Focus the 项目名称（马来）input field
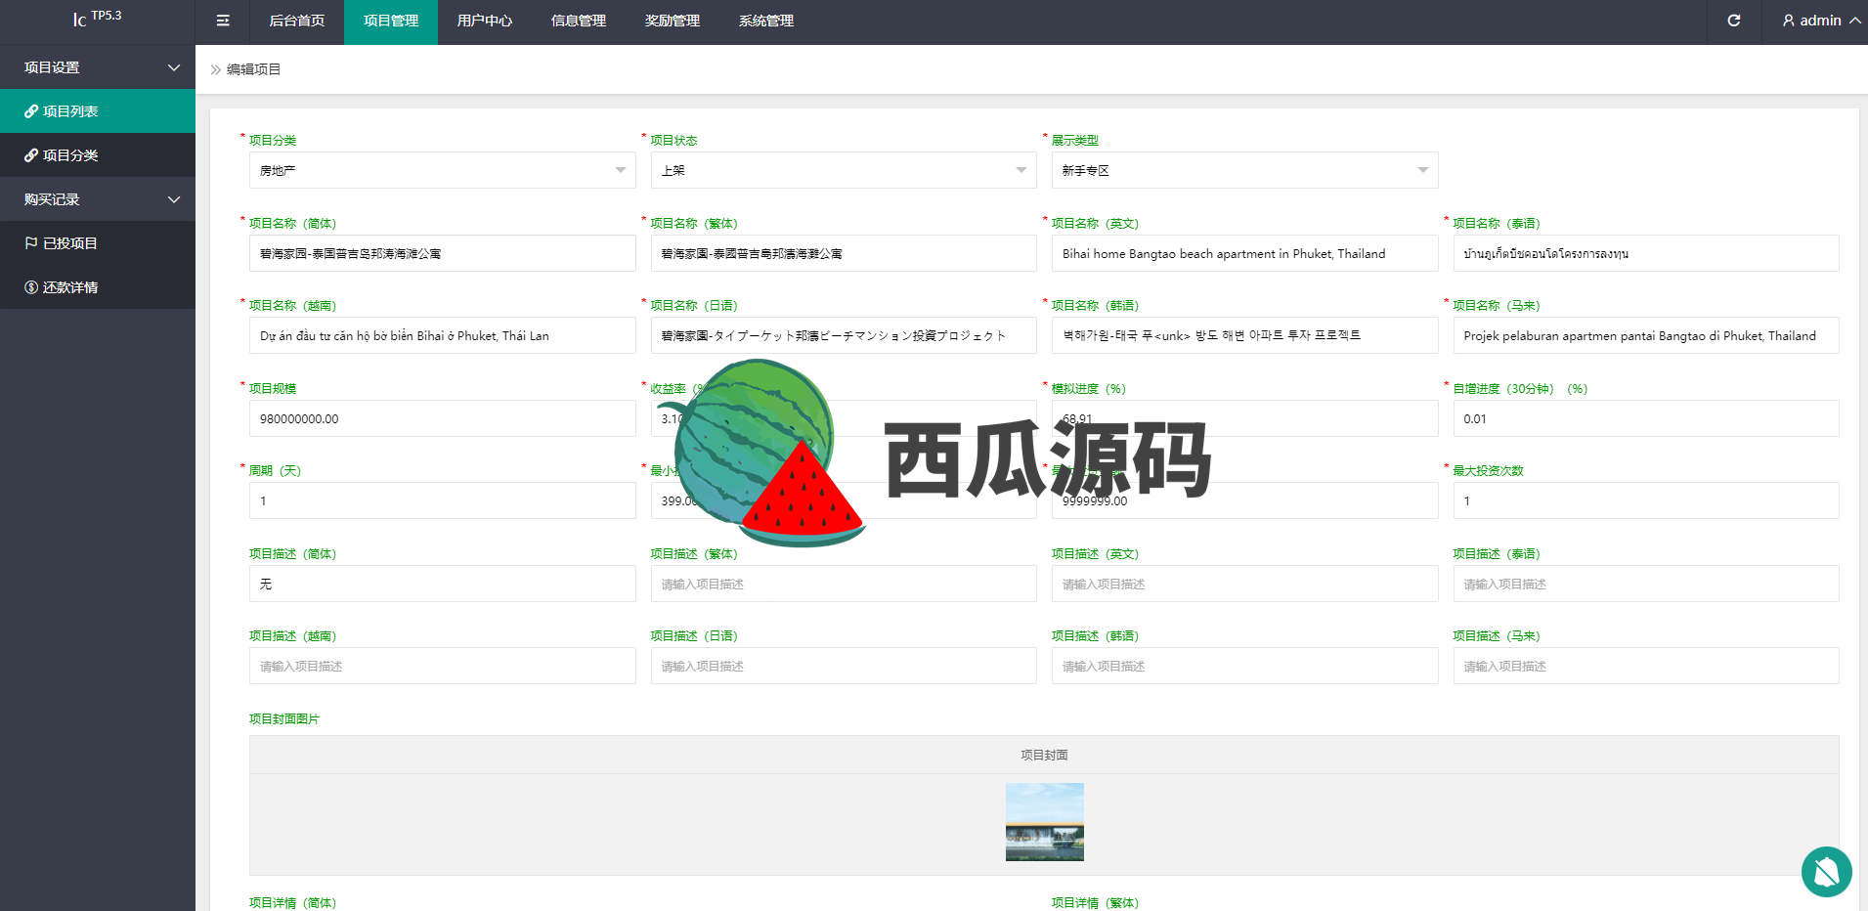 [1646, 335]
